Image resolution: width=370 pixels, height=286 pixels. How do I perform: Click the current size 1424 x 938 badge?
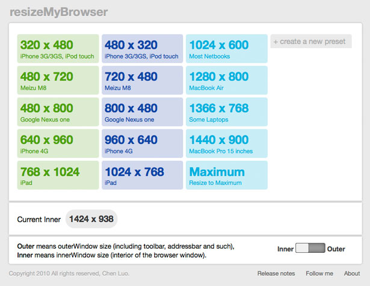[91, 219]
